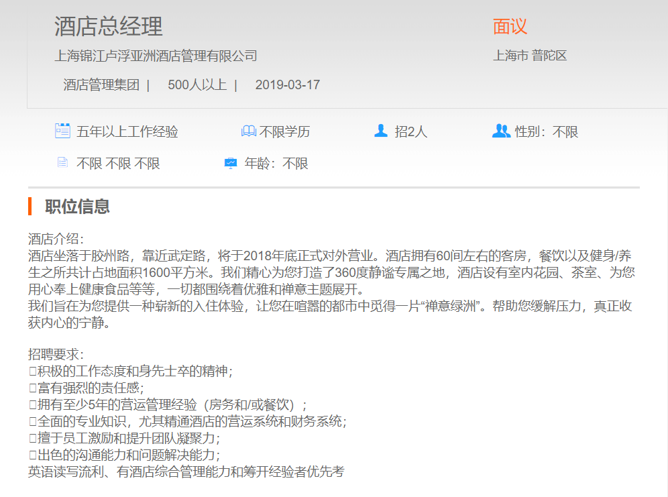Open the 上海锦江卢浮亚洲酒店管理有限公司 company link

tap(156, 56)
